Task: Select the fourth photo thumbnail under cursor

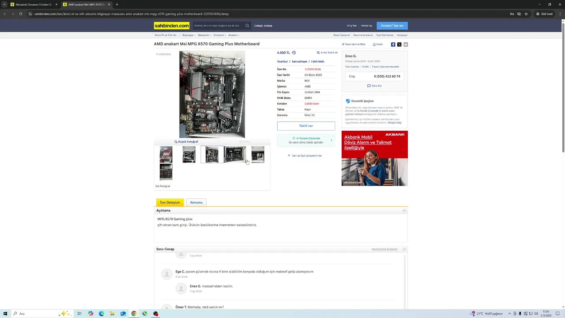Action: [x=235, y=155]
